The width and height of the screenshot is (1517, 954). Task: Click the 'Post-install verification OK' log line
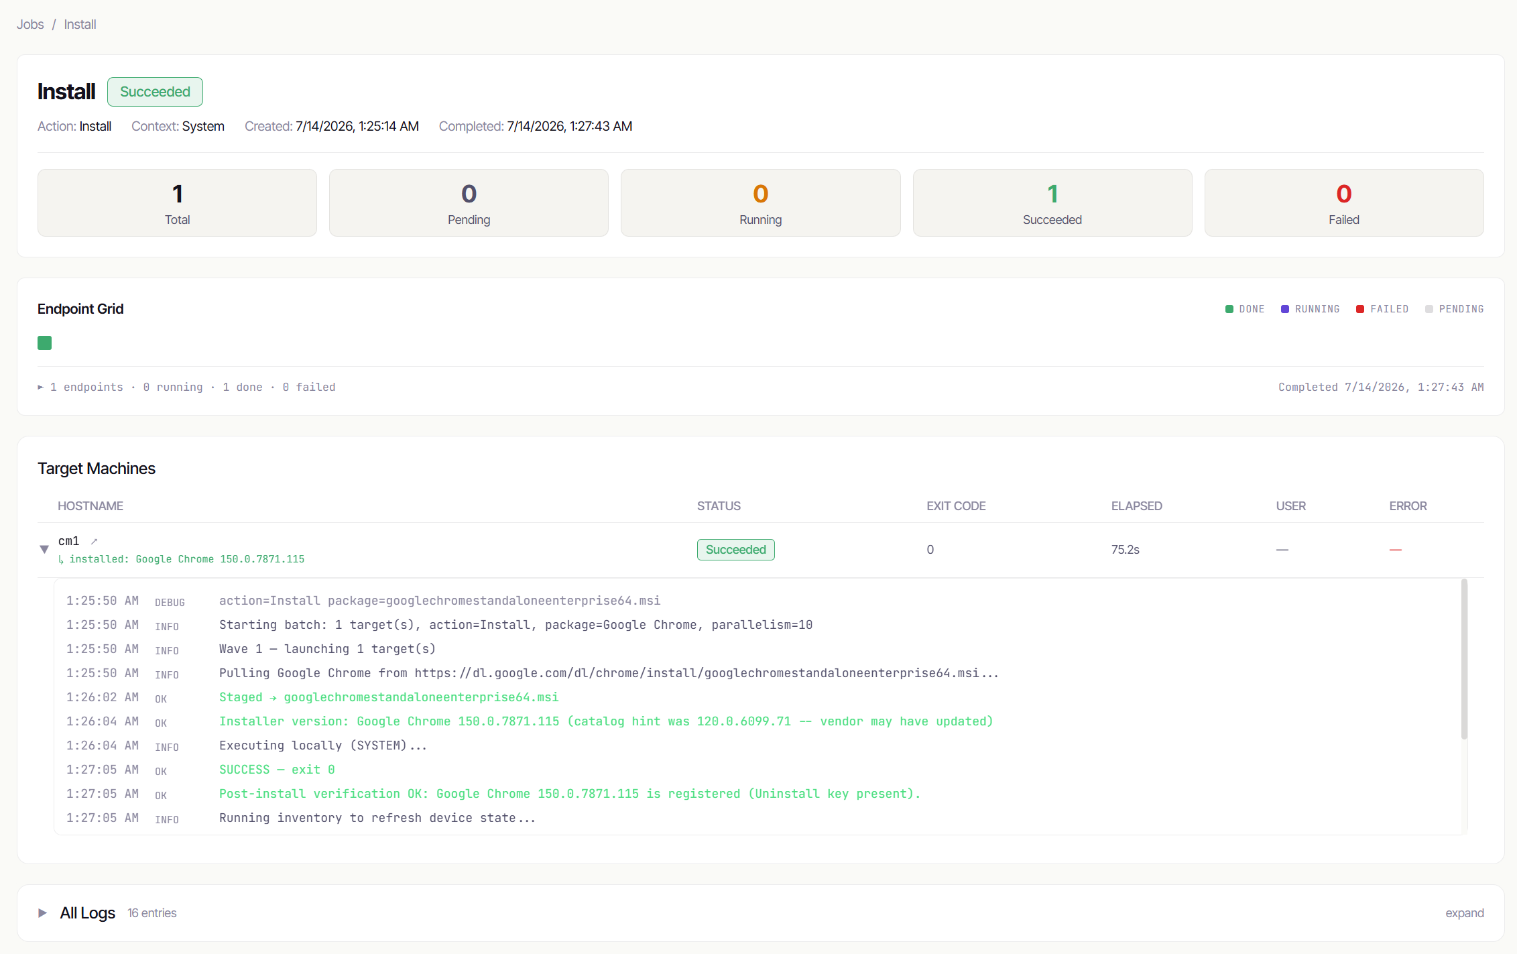click(570, 794)
